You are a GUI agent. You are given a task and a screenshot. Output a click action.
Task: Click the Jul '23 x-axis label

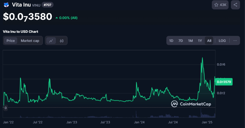[105, 122]
